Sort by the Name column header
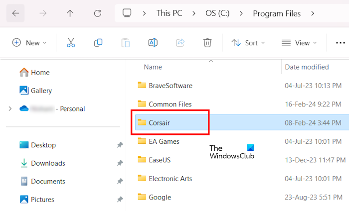Image resolution: width=349 pixels, height=211 pixels. [153, 67]
